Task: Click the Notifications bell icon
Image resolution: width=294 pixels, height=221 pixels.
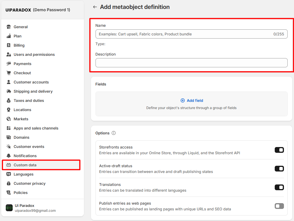Action: pyautogui.click(x=9, y=156)
